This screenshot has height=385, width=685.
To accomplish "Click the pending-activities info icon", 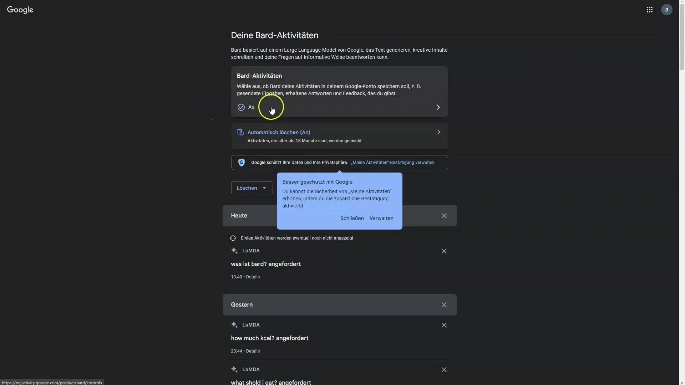I will pos(233,238).
